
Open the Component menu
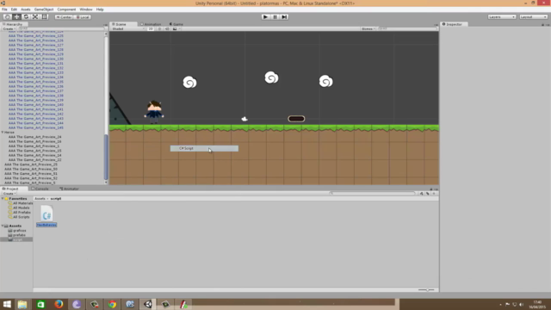(66, 9)
